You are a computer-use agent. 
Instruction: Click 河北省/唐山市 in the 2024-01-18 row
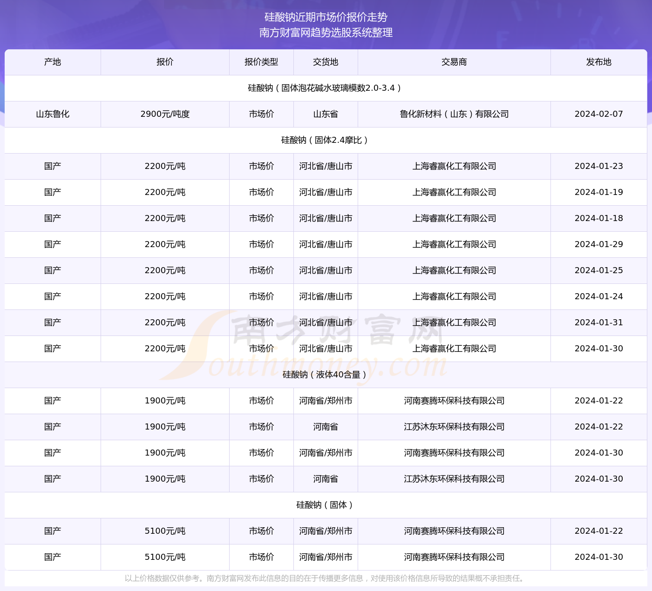pyautogui.click(x=326, y=218)
